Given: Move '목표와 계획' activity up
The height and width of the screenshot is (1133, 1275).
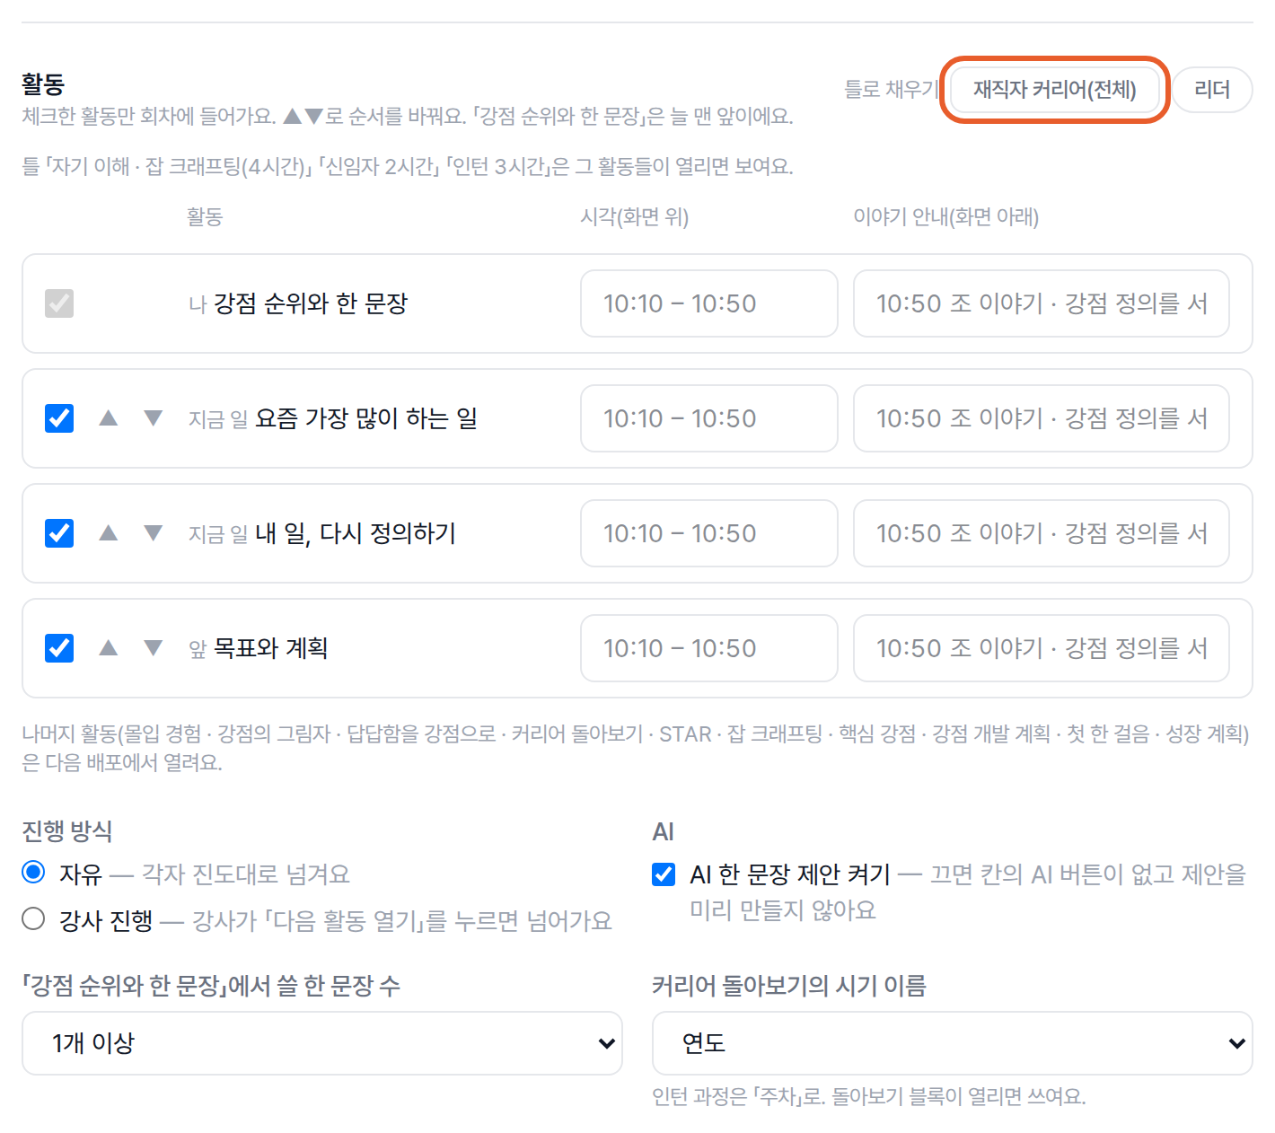Looking at the screenshot, I should [109, 648].
